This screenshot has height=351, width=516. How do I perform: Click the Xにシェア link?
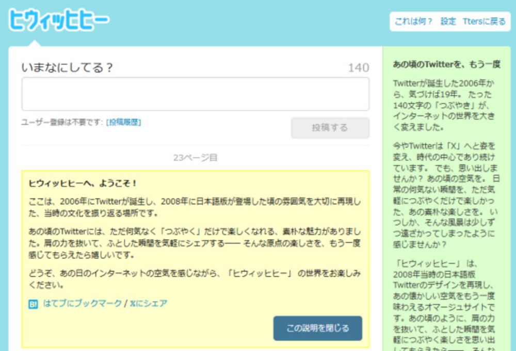pos(149,303)
